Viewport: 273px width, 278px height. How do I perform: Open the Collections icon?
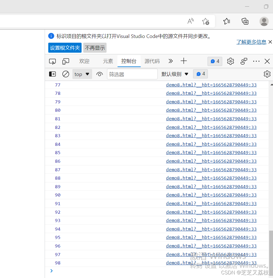click(x=245, y=21)
